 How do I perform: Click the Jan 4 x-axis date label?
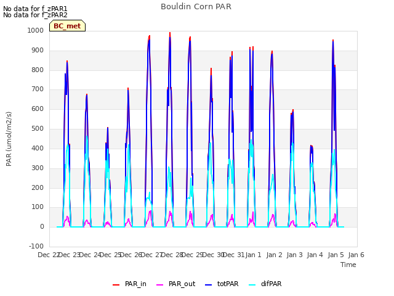315,255
